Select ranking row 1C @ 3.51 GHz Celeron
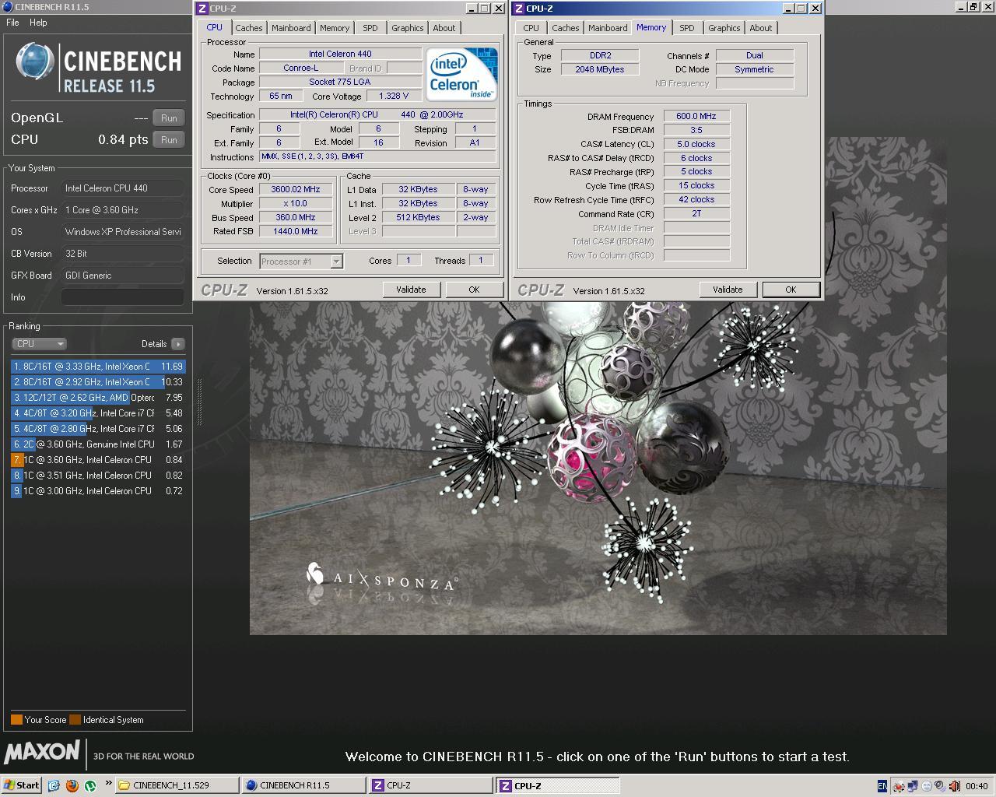The width and height of the screenshot is (996, 797). pos(98,476)
